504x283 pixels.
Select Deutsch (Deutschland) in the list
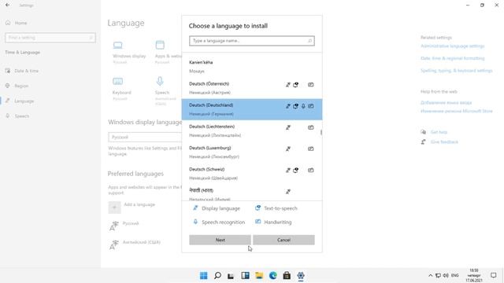pyautogui.click(x=252, y=109)
